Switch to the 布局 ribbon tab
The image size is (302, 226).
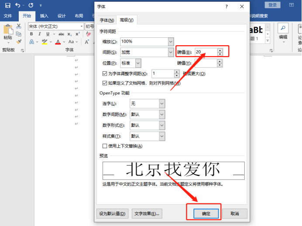pyautogui.click(x=79, y=16)
